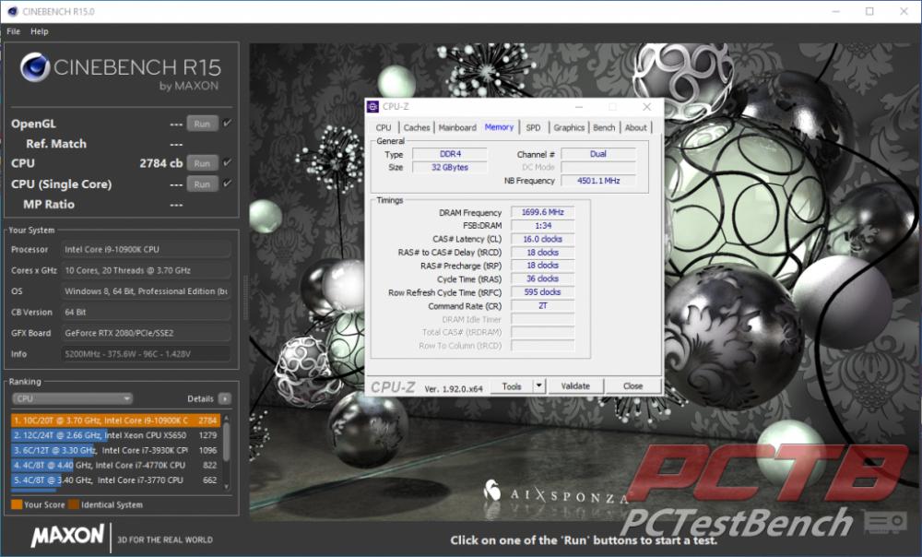Click the memory Type value DDR4

(450, 154)
